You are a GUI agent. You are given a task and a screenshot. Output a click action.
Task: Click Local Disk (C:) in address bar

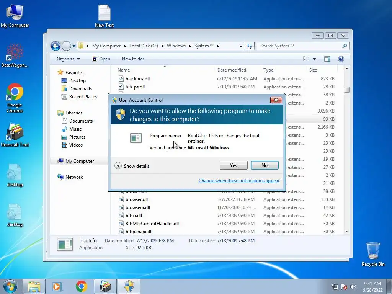[144, 46]
